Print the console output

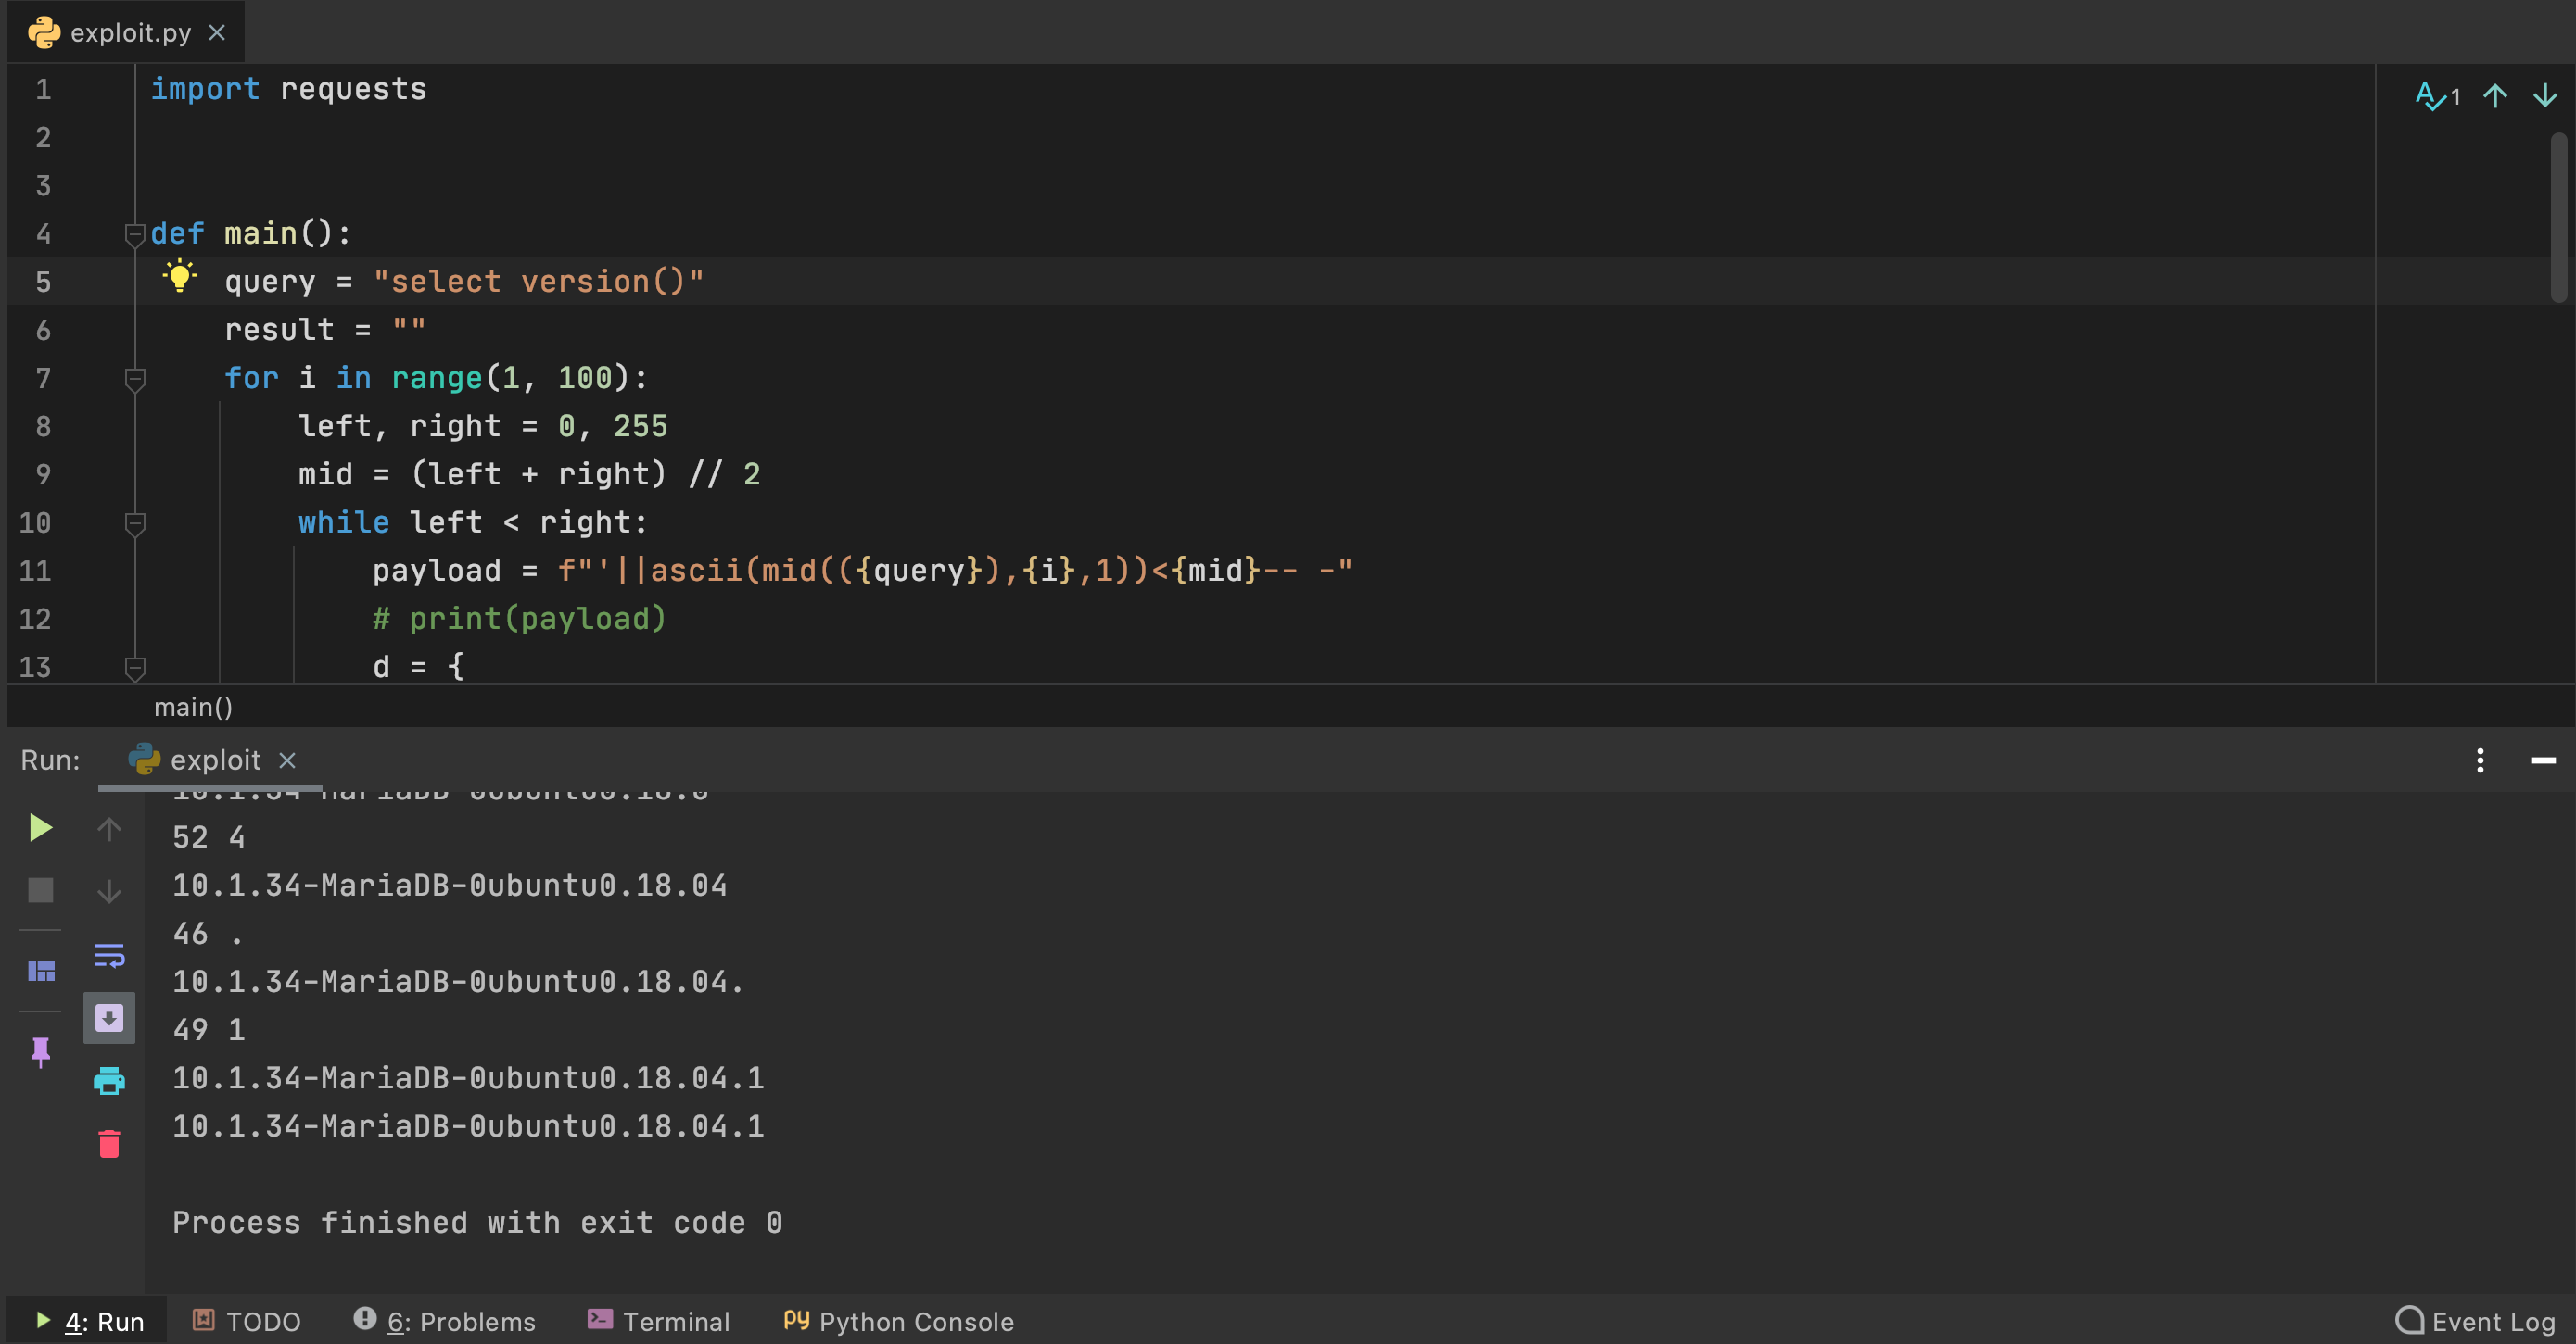(x=109, y=1080)
